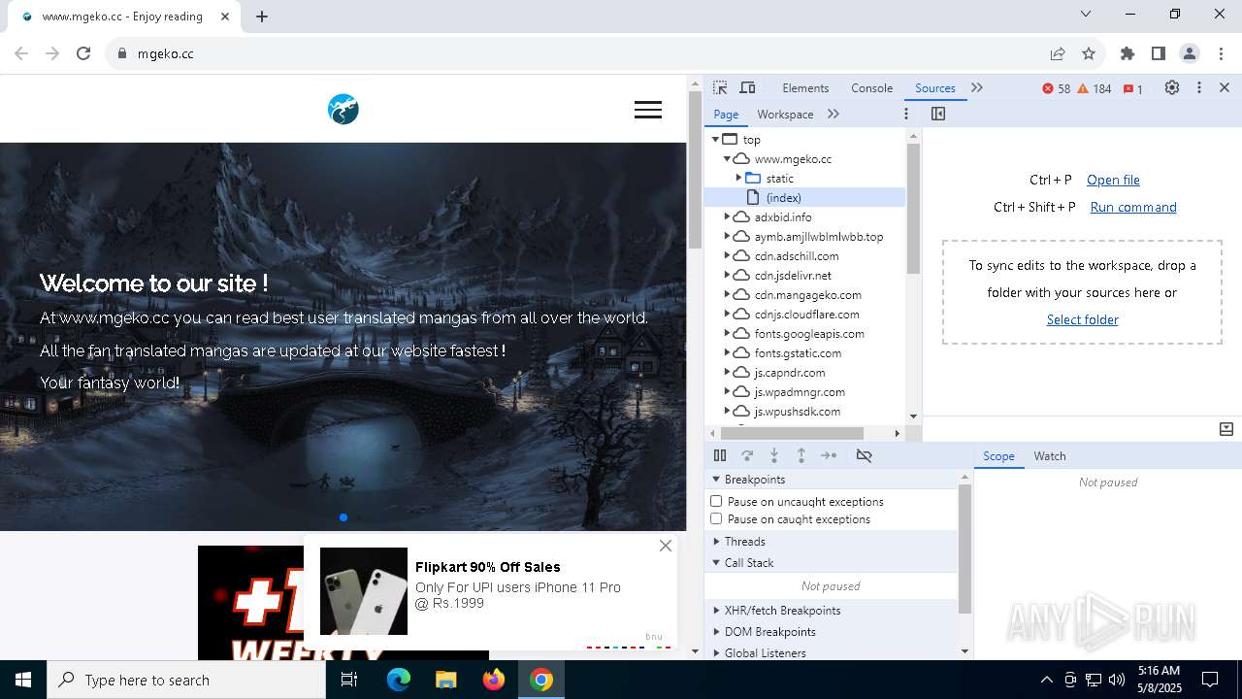This screenshot has height=699, width=1242.
Task: Open Sources navigator more options menu
Action: 906,114
